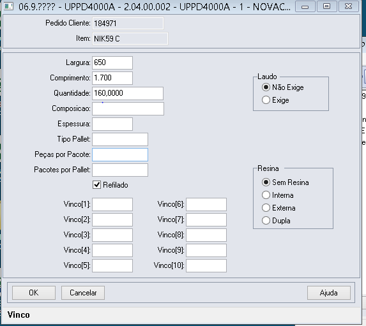Click the Vinco[6] input field
Viewport: 366px width, 326px height.
tap(206, 204)
